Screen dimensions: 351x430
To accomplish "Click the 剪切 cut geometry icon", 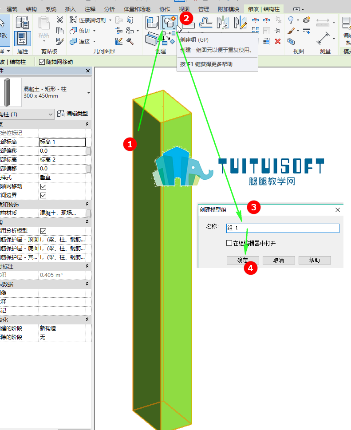I will (x=73, y=31).
